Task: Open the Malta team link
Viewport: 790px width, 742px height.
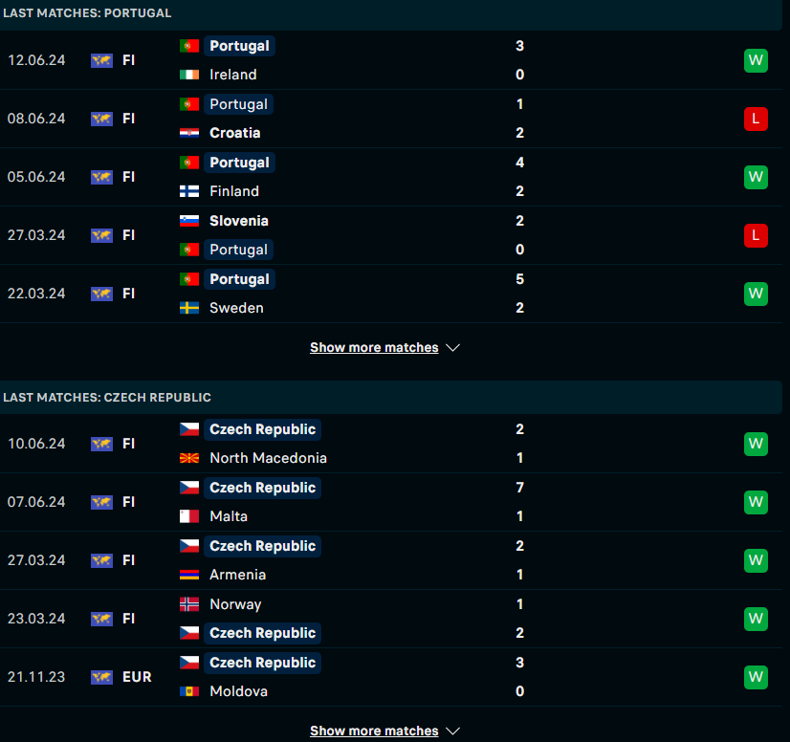Action: point(229,516)
